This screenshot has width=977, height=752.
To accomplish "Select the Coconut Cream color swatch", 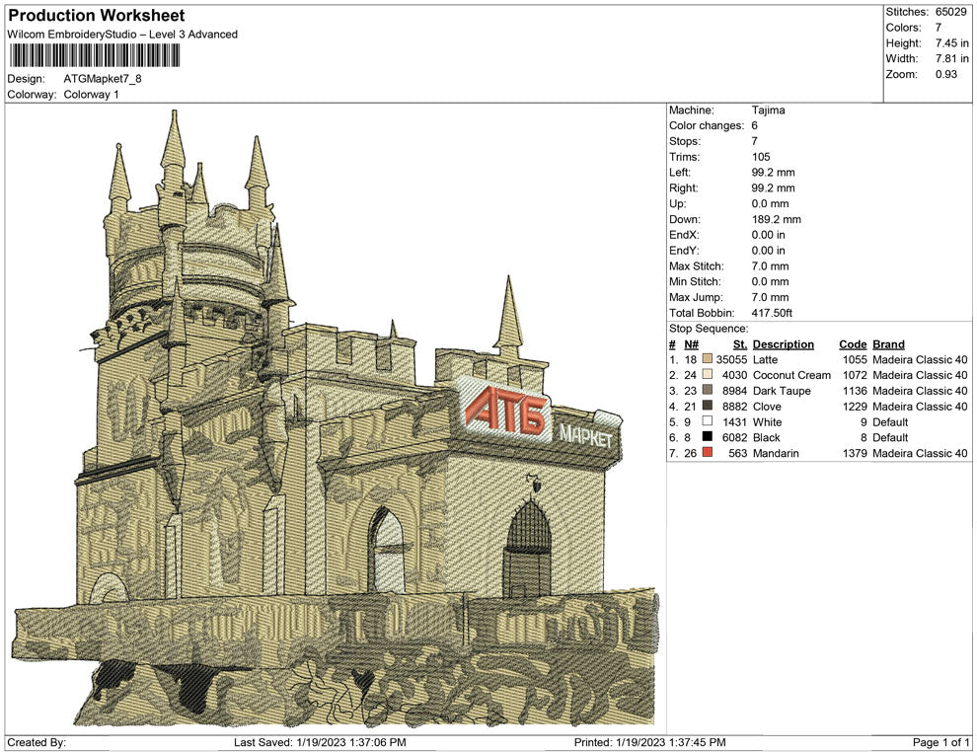I will 708,375.
